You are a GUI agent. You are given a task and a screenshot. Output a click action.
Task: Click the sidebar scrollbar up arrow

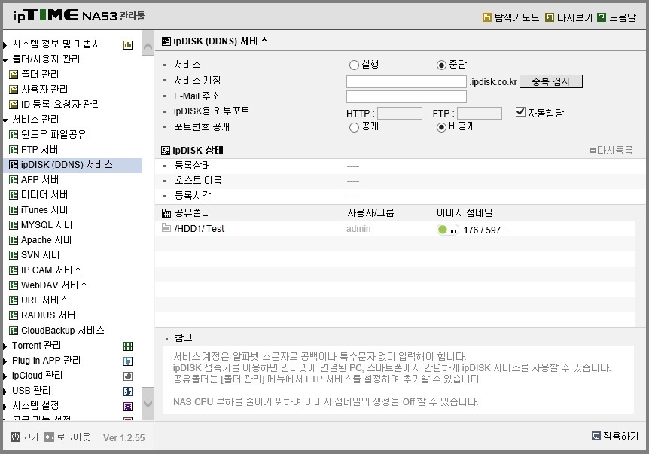coord(148,47)
